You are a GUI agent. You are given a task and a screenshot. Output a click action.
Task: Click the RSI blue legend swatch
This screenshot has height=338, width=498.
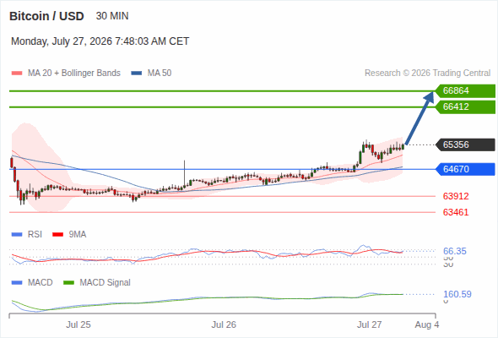17,235
